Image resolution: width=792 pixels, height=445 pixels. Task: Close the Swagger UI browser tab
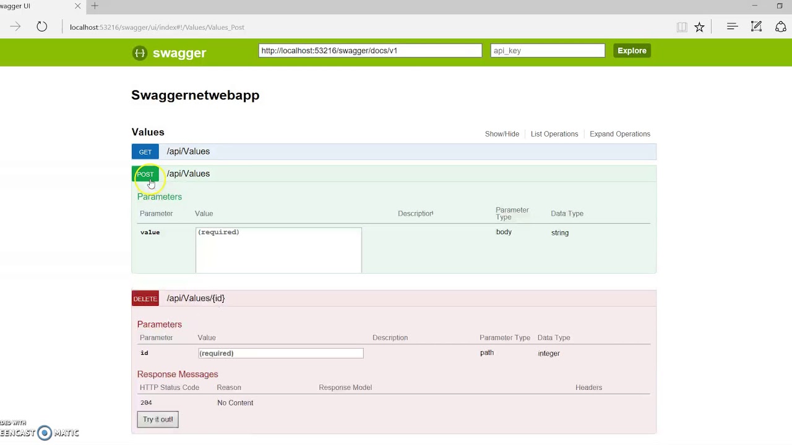pos(77,6)
